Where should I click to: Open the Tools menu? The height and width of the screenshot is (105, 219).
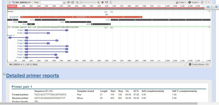[x=181, y=2]
